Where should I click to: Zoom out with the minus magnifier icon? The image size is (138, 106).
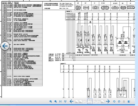(x=56, y=101)
